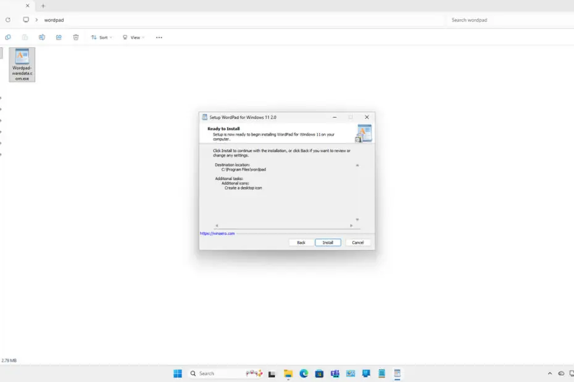Launch File Explorer from the taskbar
Image resolution: width=574 pixels, height=382 pixels.
(288, 373)
